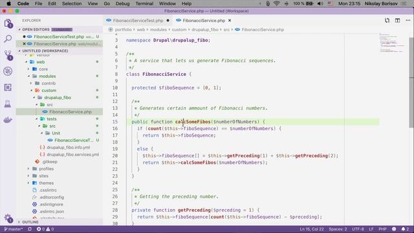The width and height of the screenshot is (414, 233).
Task: Change file encoding UTF-8
Action: point(358,229)
